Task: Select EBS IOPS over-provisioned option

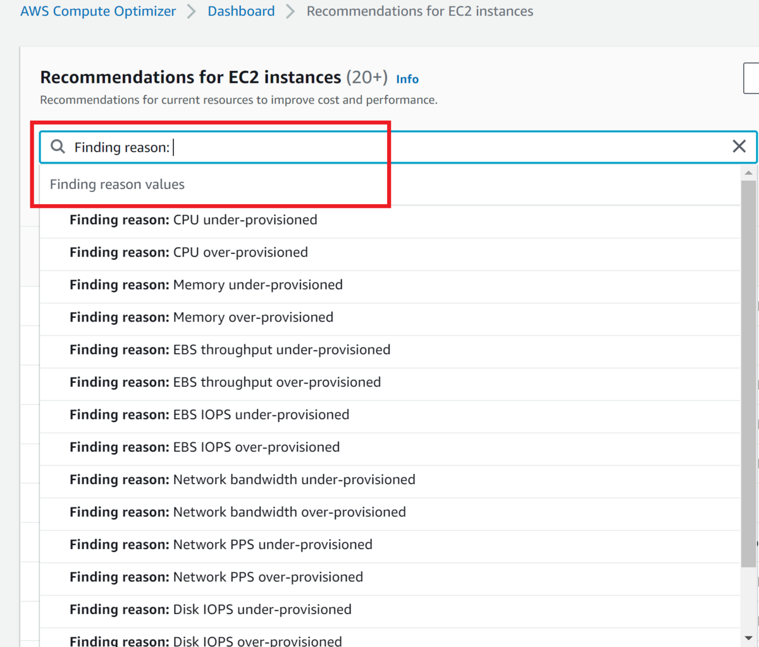Action: 204,447
